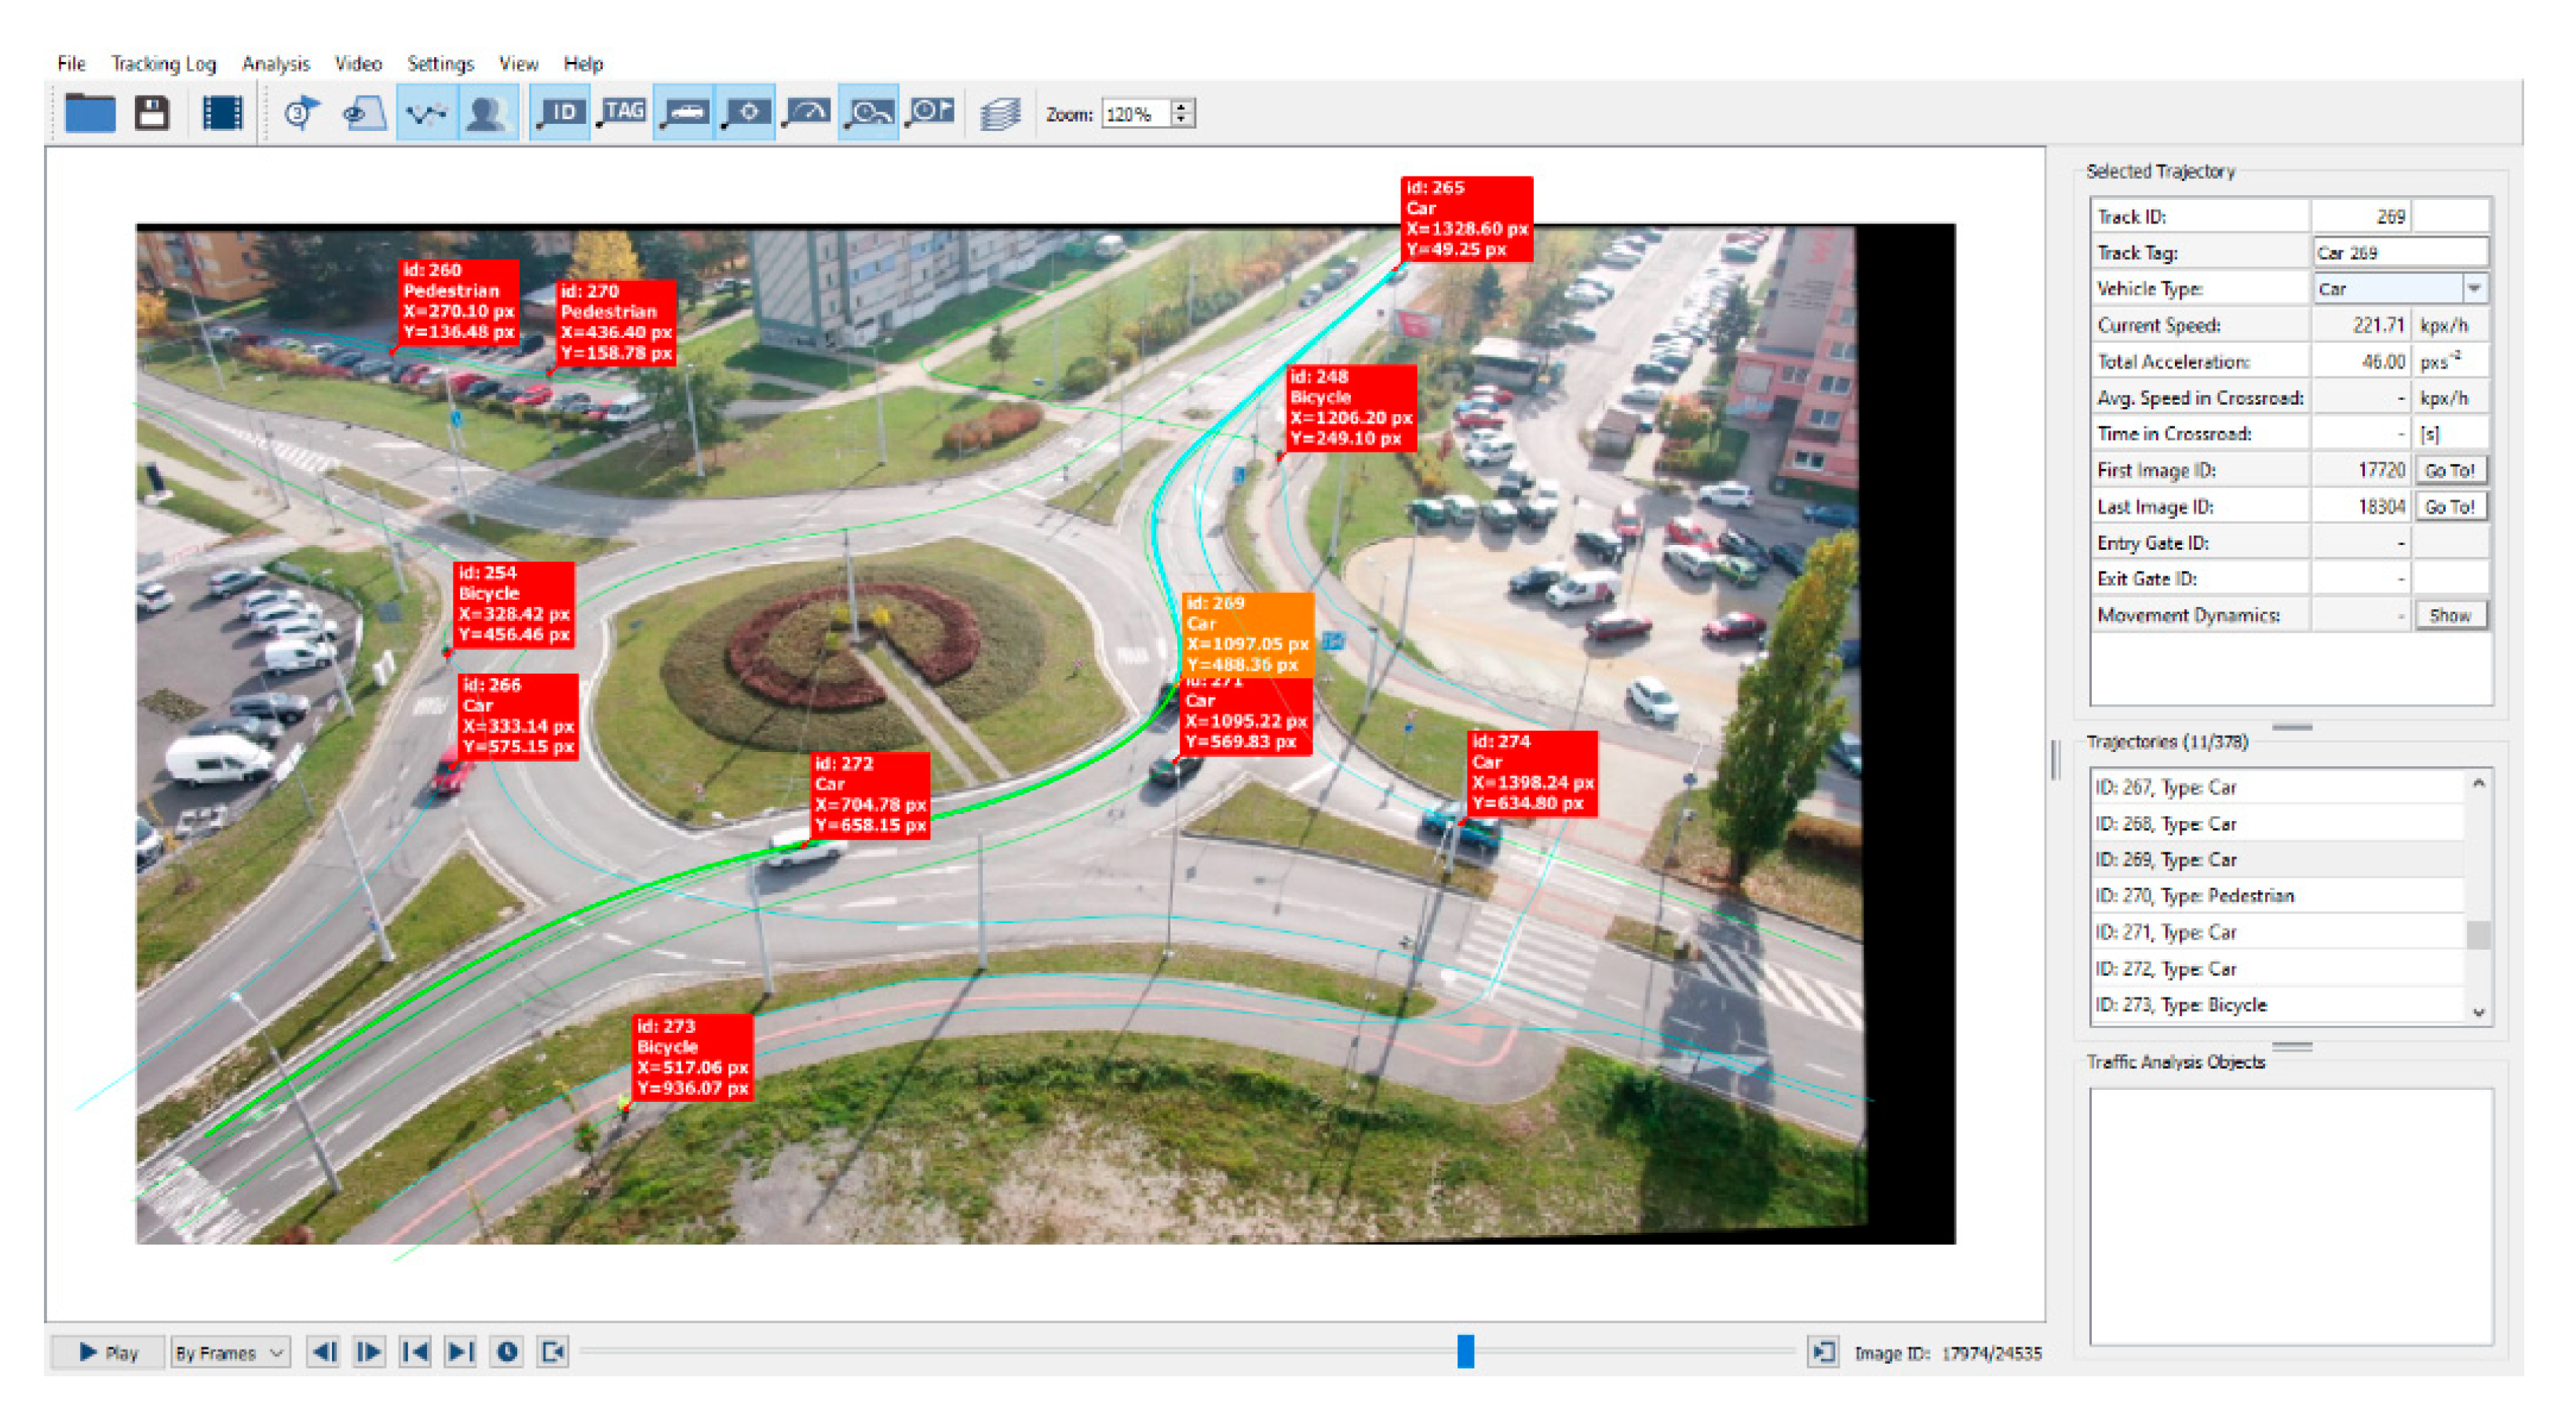The height and width of the screenshot is (1410, 2576).
Task: Toggle the ID label display button
Action: (560, 113)
